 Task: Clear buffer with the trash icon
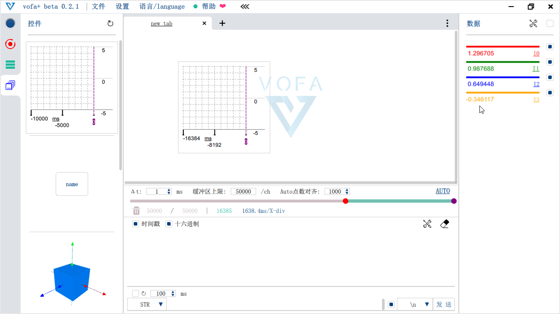(136, 211)
